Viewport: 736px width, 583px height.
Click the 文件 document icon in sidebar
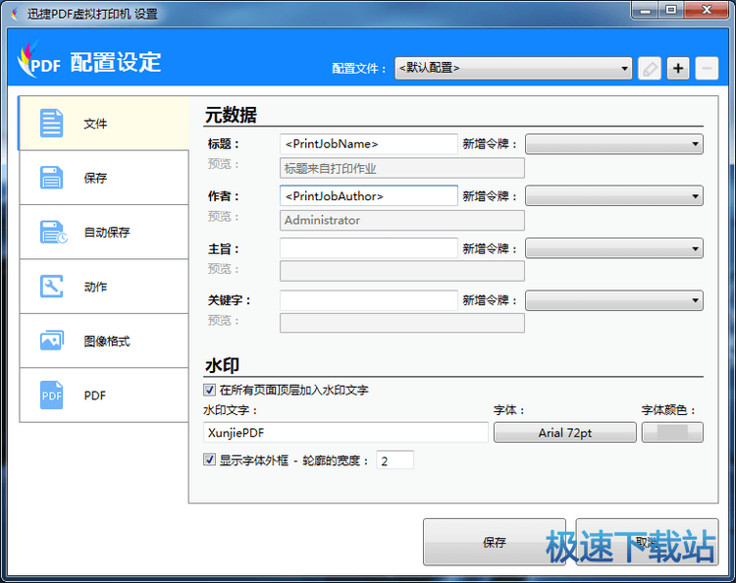click(x=51, y=123)
